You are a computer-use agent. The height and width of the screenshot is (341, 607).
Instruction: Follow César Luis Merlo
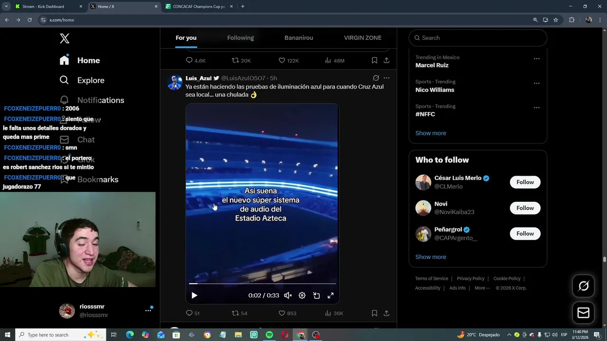point(525,182)
